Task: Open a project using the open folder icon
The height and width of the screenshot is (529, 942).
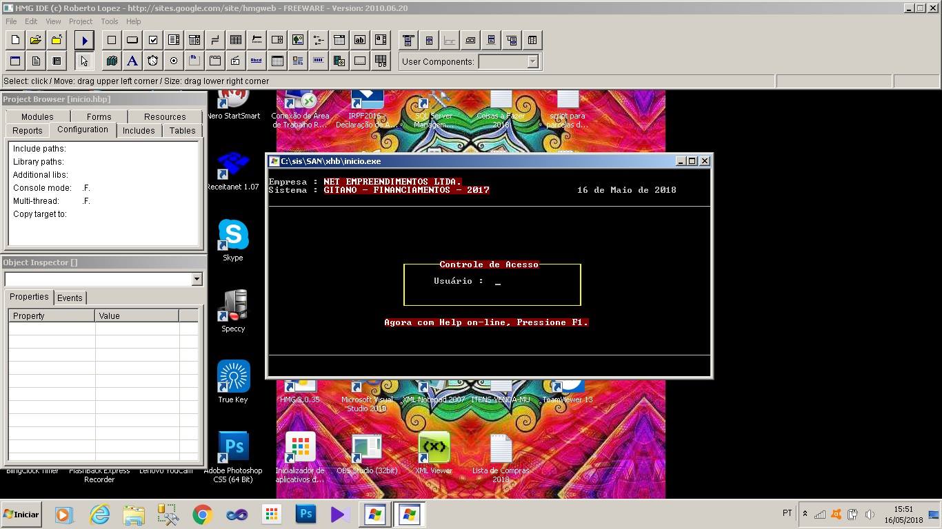Action: pyautogui.click(x=36, y=40)
